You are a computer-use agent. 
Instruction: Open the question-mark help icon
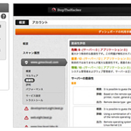[4, 16]
